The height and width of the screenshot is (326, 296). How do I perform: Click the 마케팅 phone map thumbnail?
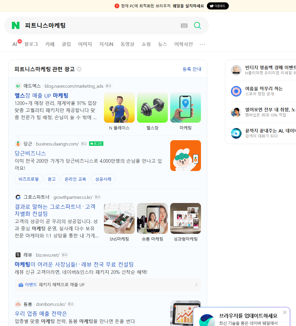pyautogui.click(x=186, y=107)
